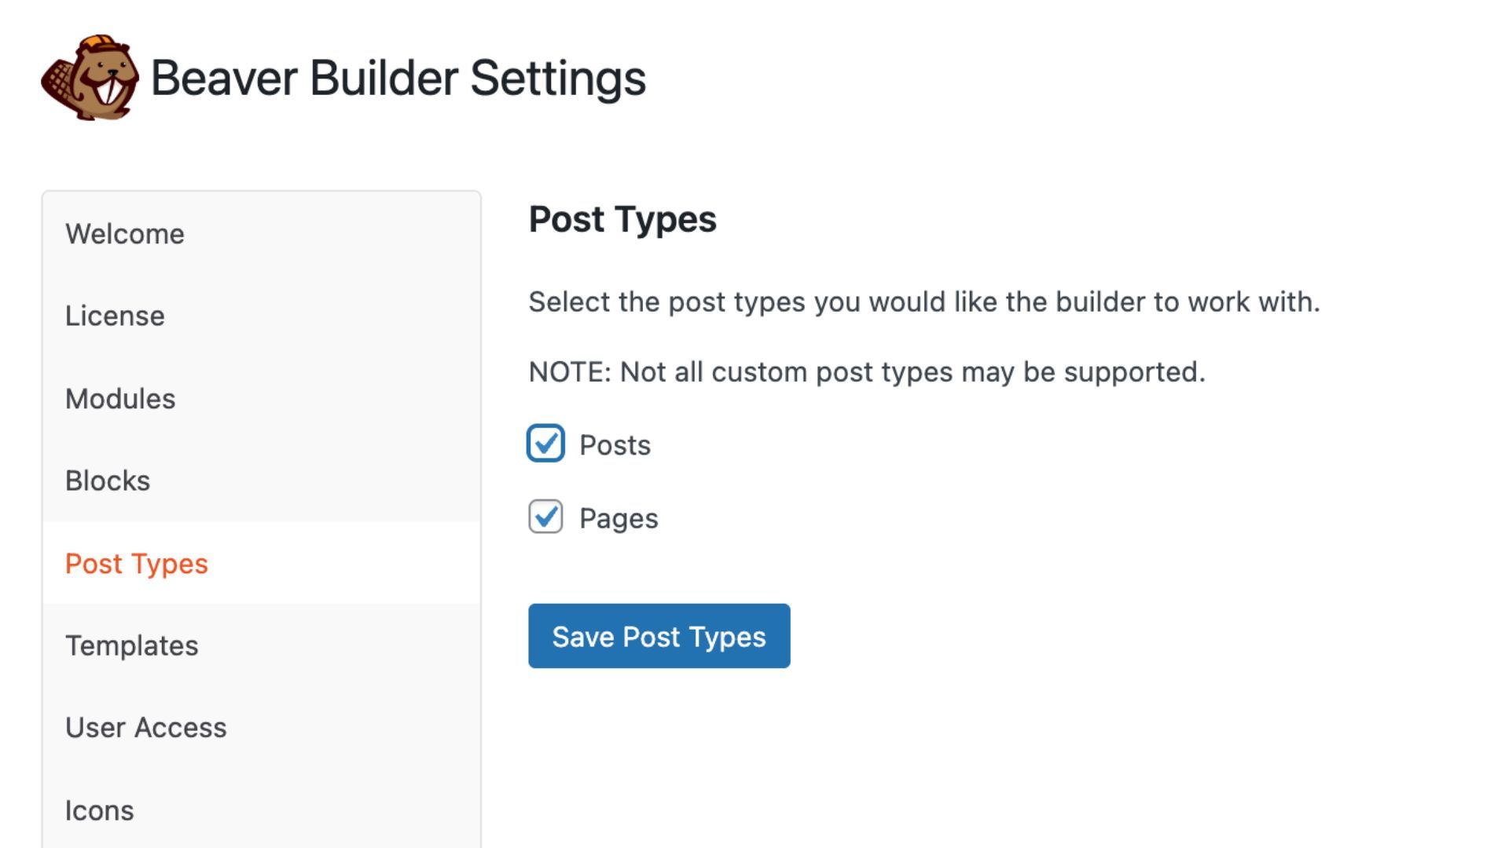The width and height of the screenshot is (1509, 848).
Task: Switch to the Modules tab
Action: (x=120, y=399)
